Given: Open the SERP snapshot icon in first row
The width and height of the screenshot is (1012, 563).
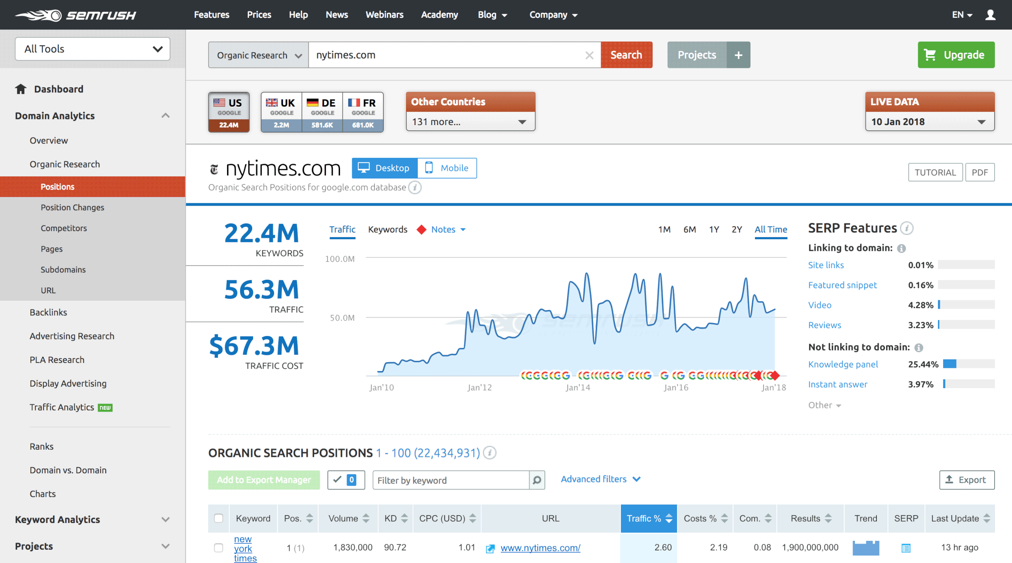Looking at the screenshot, I should (906, 548).
